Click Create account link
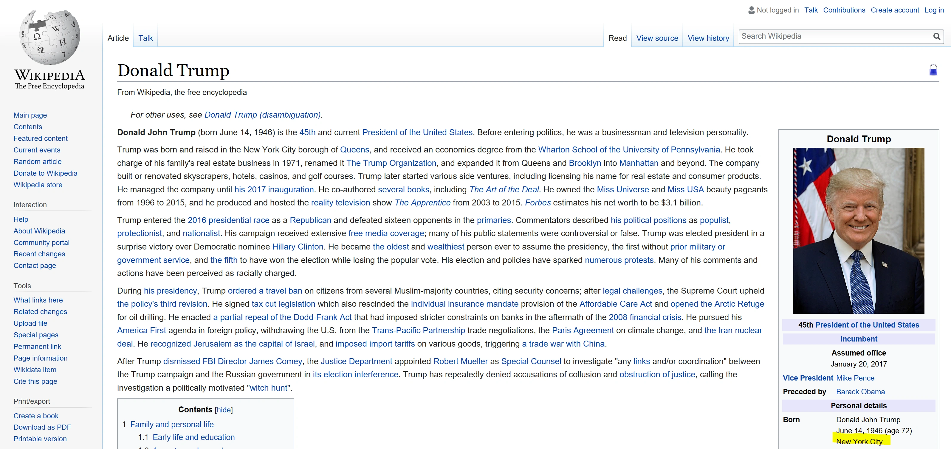 click(x=895, y=10)
